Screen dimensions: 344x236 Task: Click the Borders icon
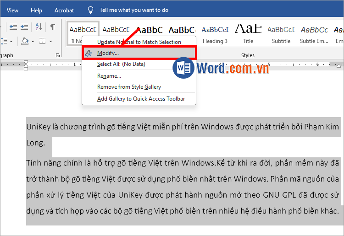pyautogui.click(x=42, y=41)
